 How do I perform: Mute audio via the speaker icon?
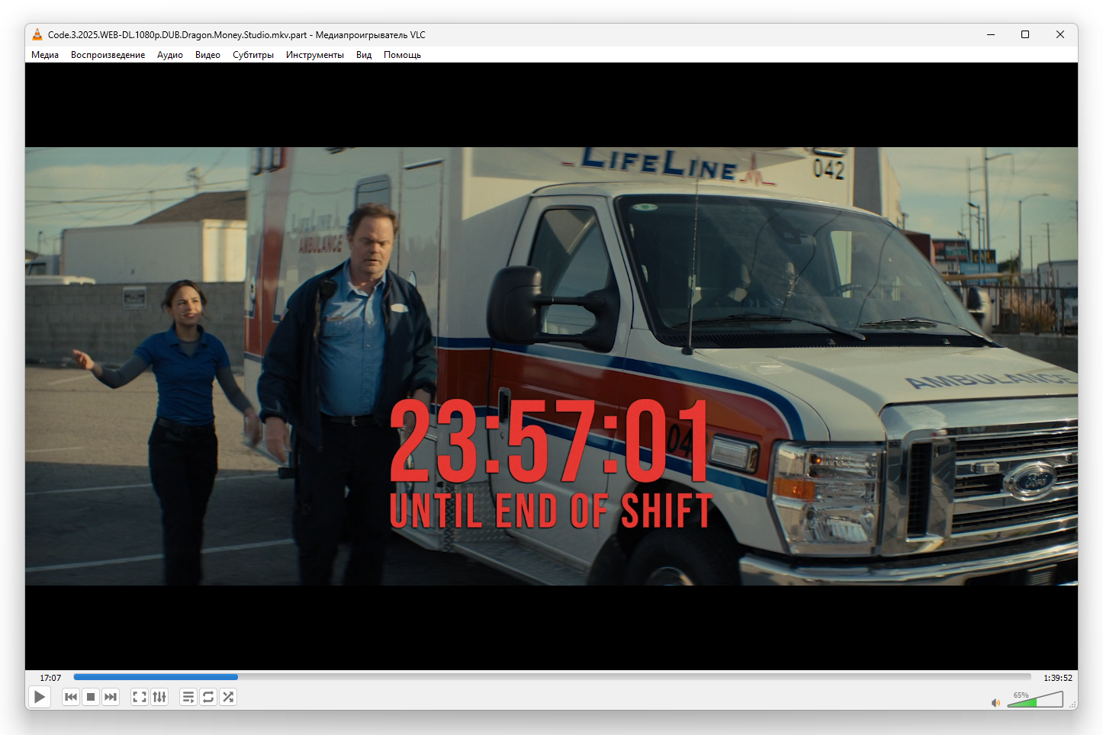click(x=995, y=702)
